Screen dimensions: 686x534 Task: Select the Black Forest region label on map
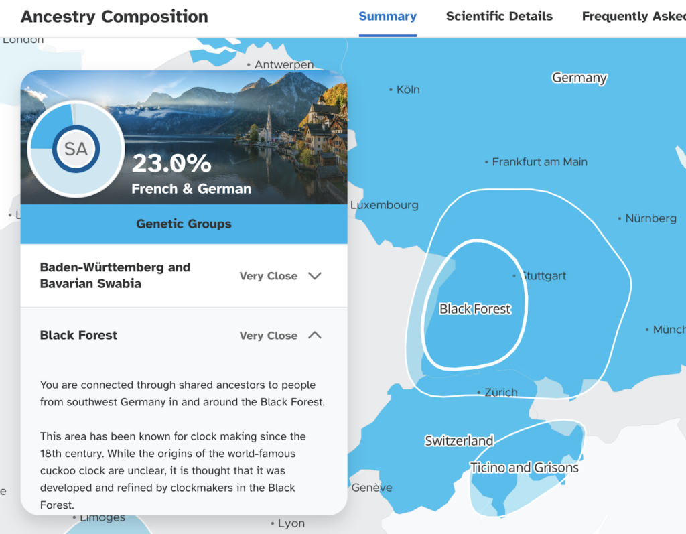tap(475, 309)
